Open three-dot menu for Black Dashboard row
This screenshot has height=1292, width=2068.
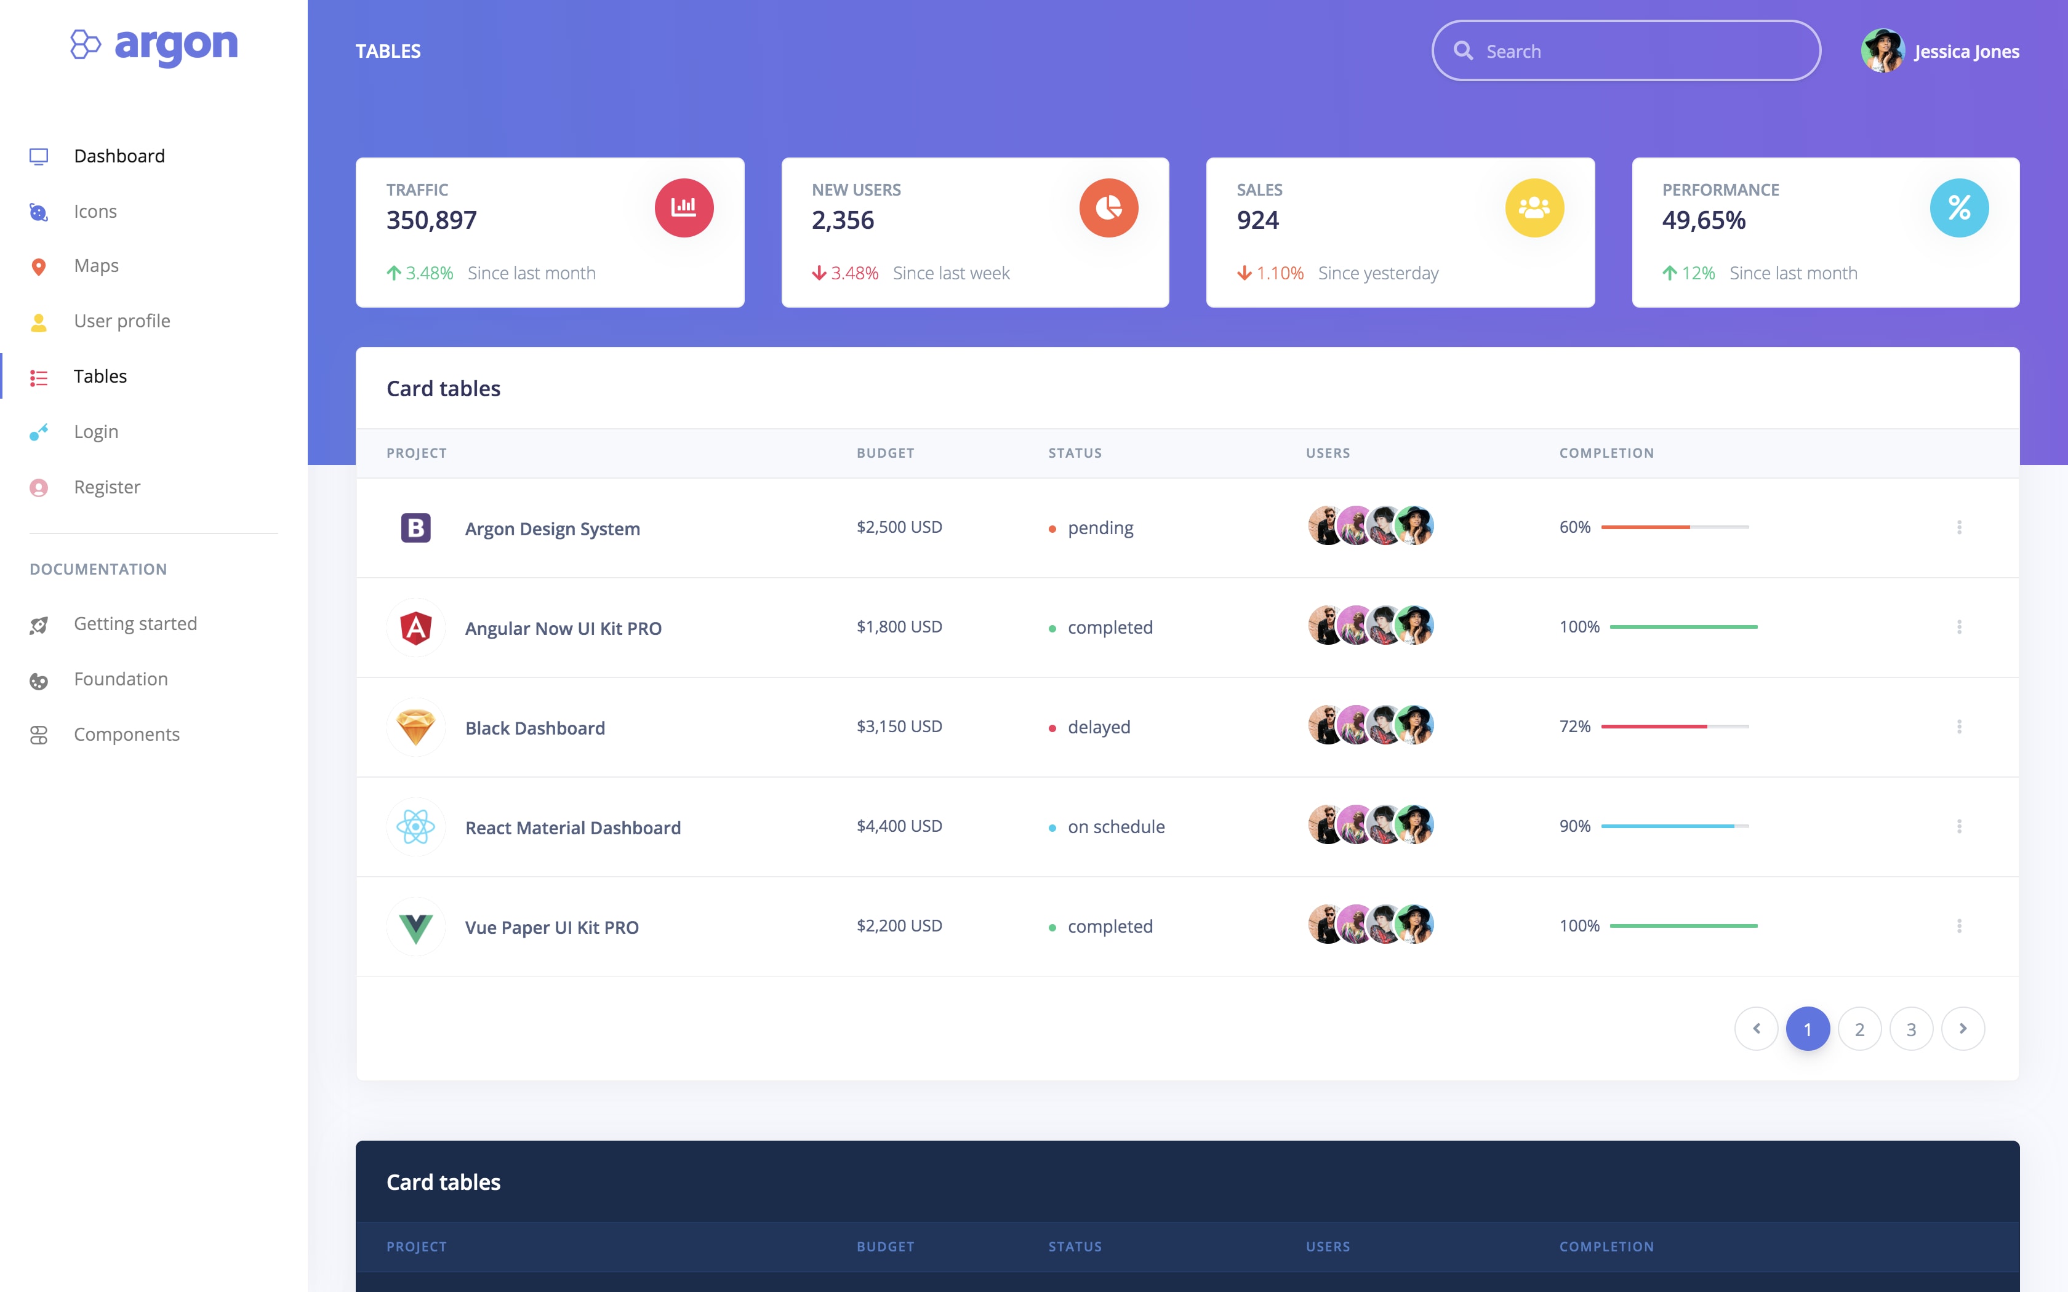pos(1958,727)
